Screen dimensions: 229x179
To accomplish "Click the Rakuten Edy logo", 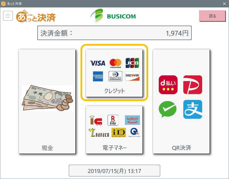I will pos(113,120).
